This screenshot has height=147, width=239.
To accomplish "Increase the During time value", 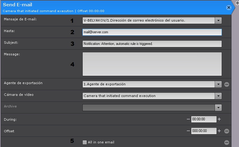I will (x=219, y=119).
